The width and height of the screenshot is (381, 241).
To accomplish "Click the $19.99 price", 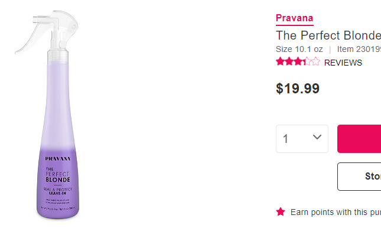I will pyautogui.click(x=298, y=89).
